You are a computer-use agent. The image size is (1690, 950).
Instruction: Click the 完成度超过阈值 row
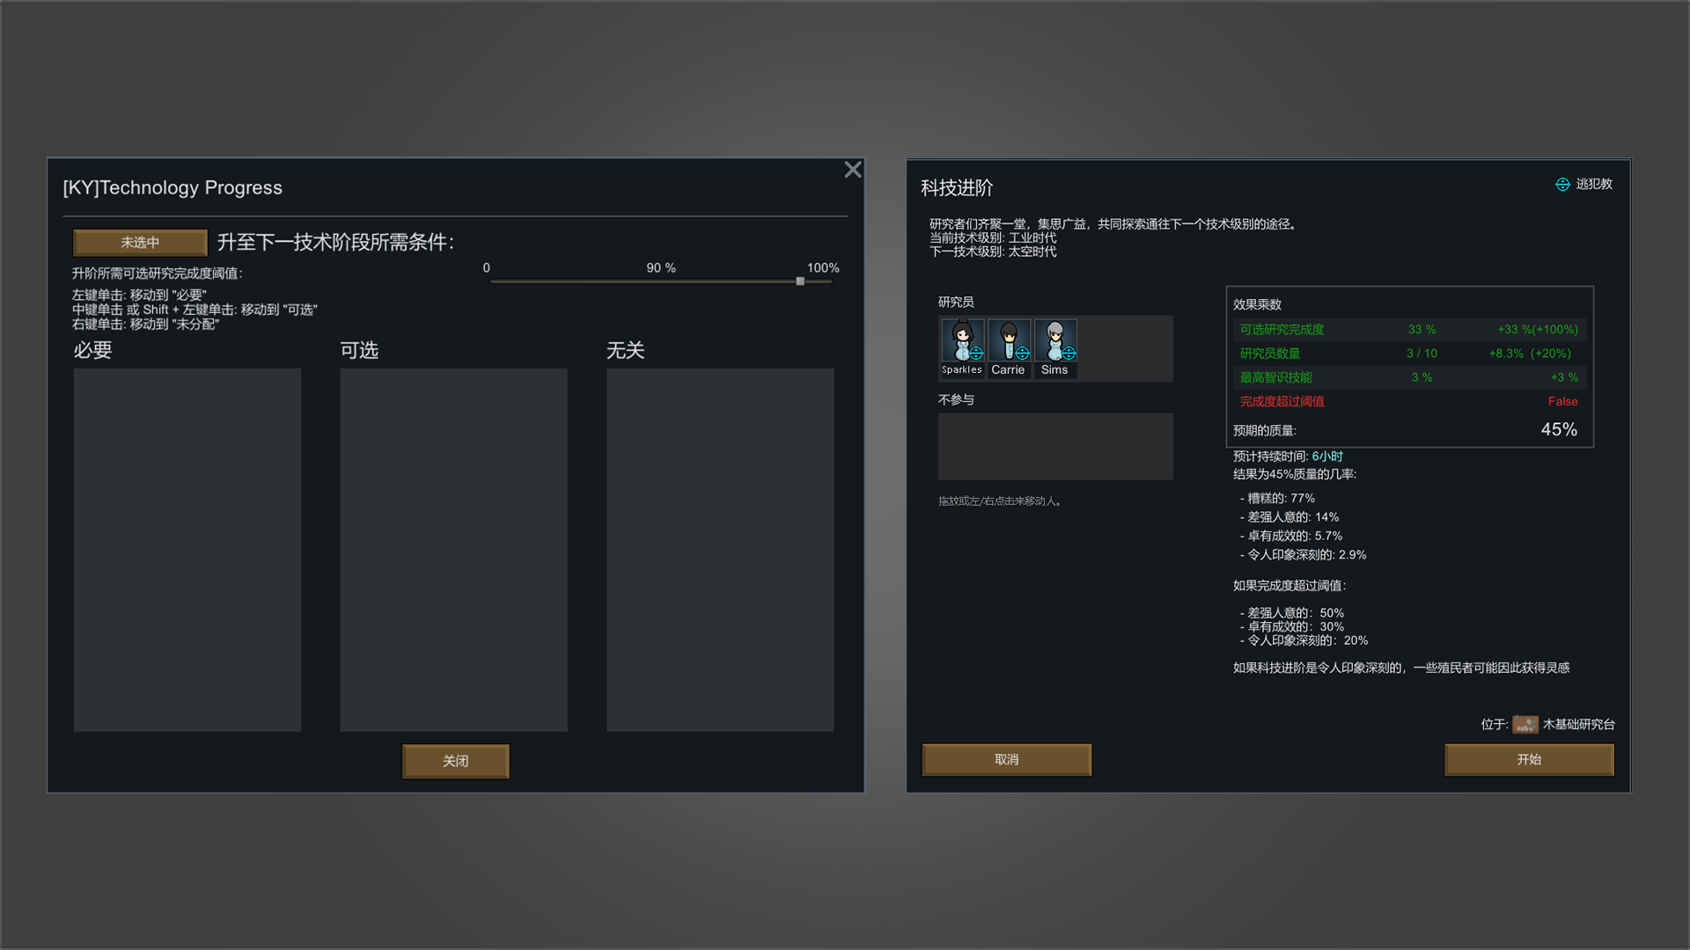1409,401
